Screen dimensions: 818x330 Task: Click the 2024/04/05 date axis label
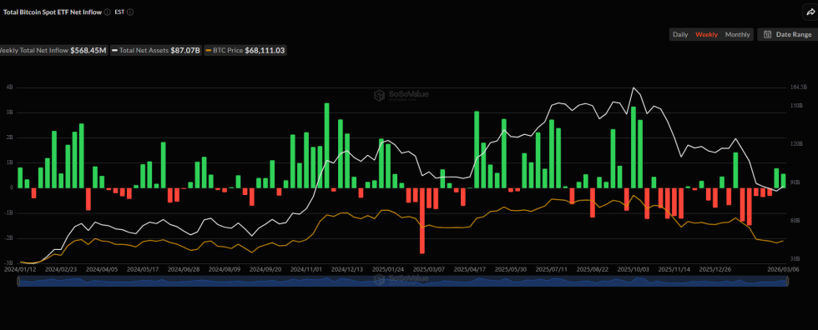coord(101,270)
